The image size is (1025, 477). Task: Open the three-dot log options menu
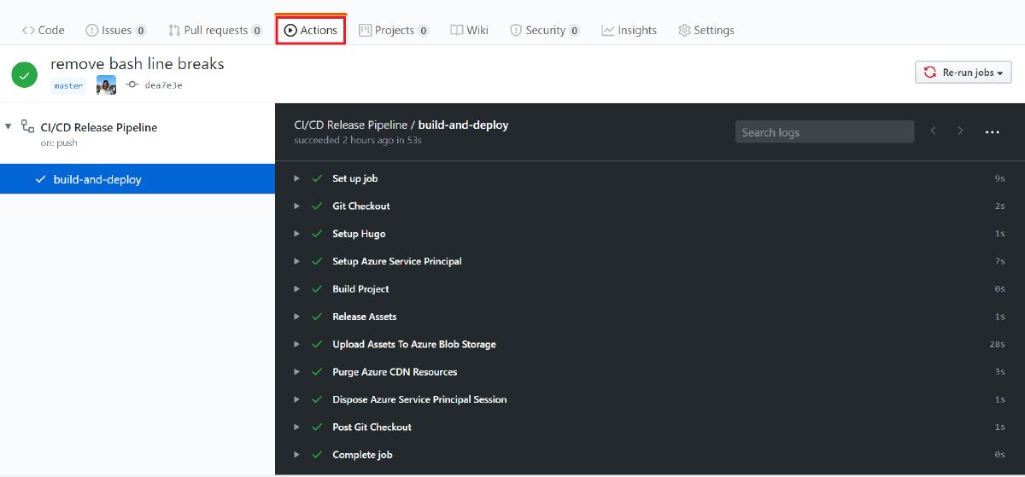pyautogui.click(x=992, y=132)
